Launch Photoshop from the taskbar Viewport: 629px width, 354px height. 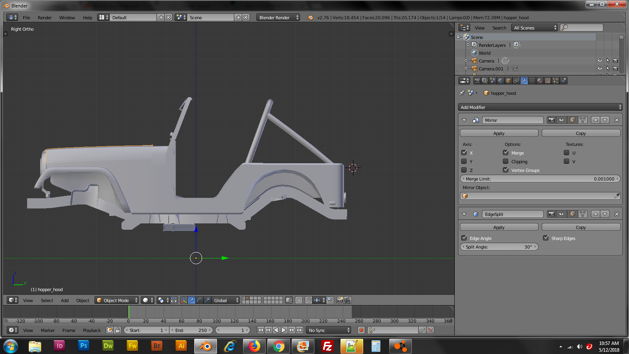click(83, 346)
